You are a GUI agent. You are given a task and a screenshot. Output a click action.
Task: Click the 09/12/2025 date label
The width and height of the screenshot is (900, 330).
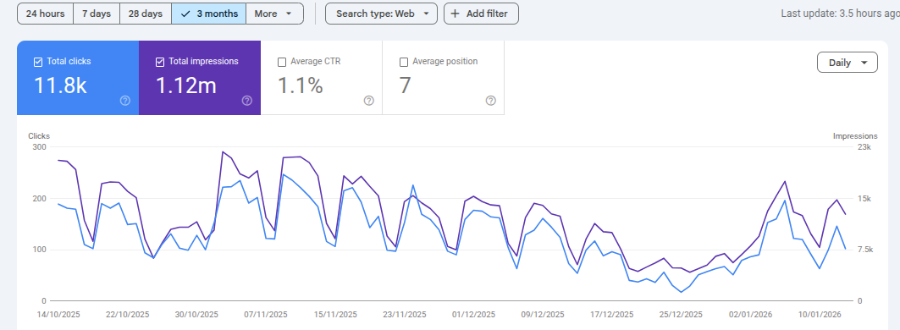[543, 315]
